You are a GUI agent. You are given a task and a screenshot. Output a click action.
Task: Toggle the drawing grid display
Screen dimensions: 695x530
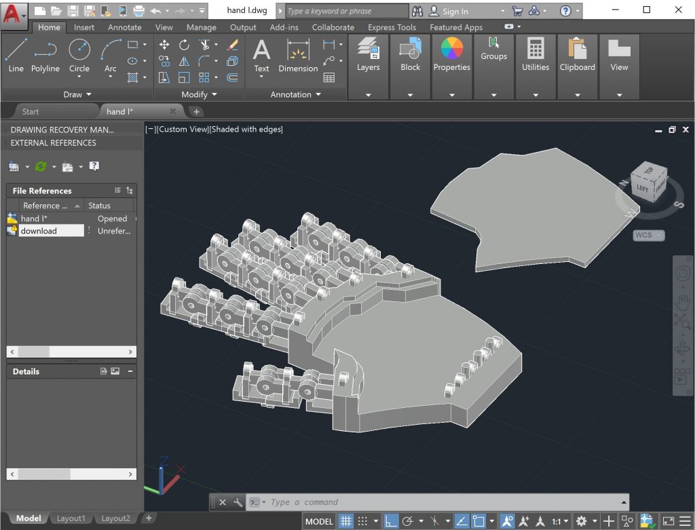click(x=346, y=521)
